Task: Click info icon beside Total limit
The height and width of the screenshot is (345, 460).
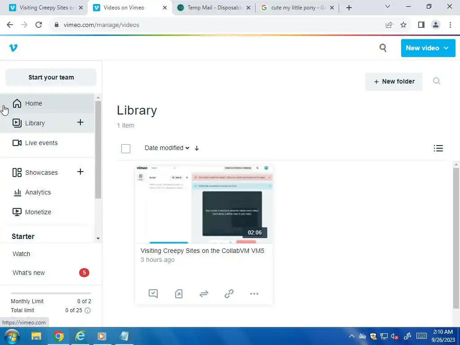Action: [88, 310]
